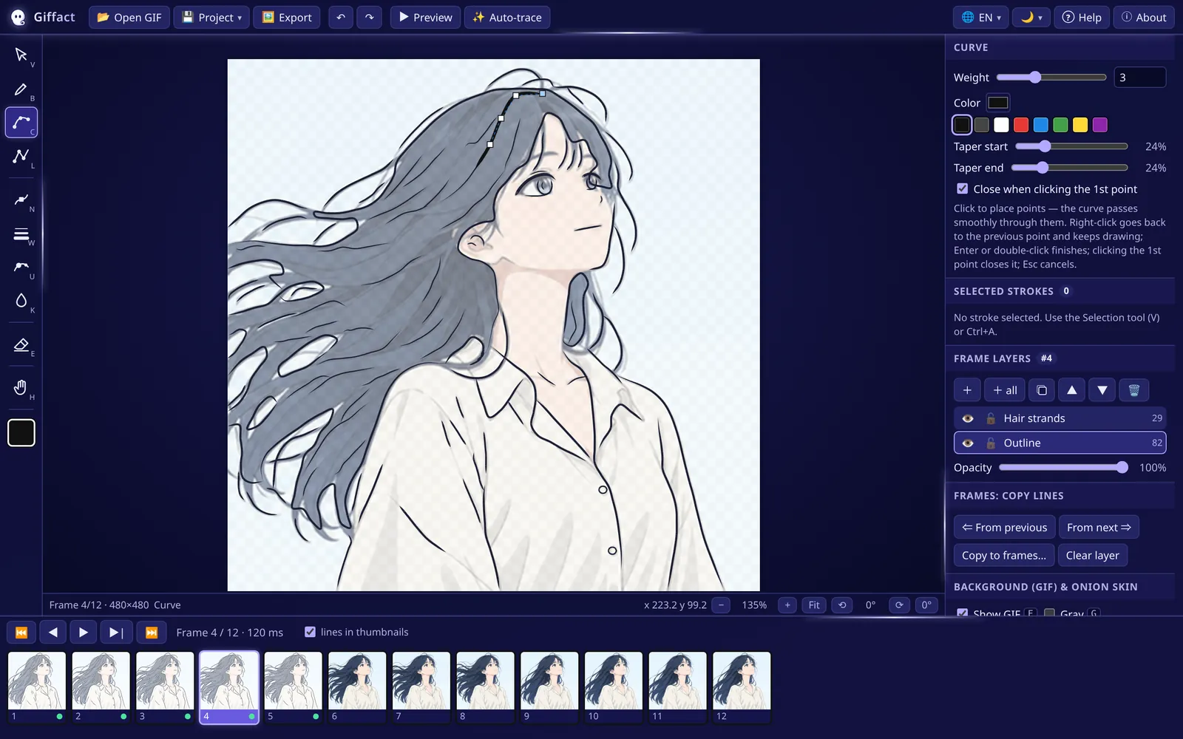Toggle the lock on the Outline layer
The image size is (1183, 739).
click(x=991, y=443)
